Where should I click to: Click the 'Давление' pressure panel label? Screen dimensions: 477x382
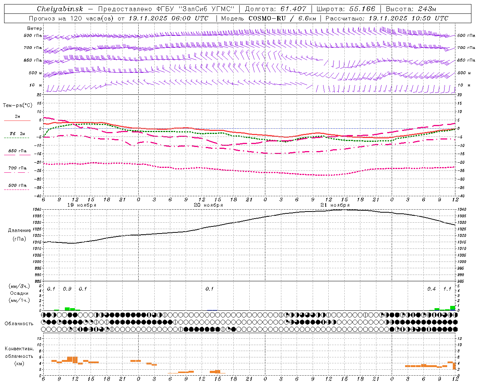(x=19, y=231)
